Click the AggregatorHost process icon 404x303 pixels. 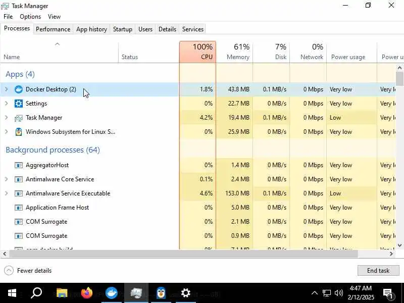coord(19,165)
